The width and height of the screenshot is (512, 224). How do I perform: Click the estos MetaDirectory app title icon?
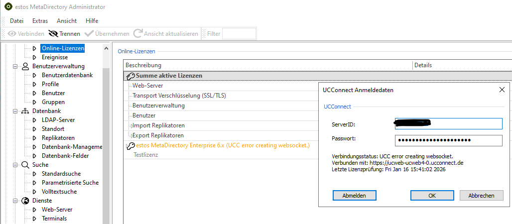pyautogui.click(x=8, y=7)
